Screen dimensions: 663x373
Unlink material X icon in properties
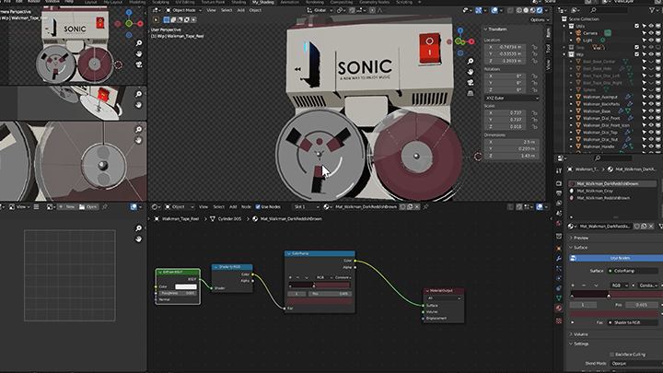651,227
